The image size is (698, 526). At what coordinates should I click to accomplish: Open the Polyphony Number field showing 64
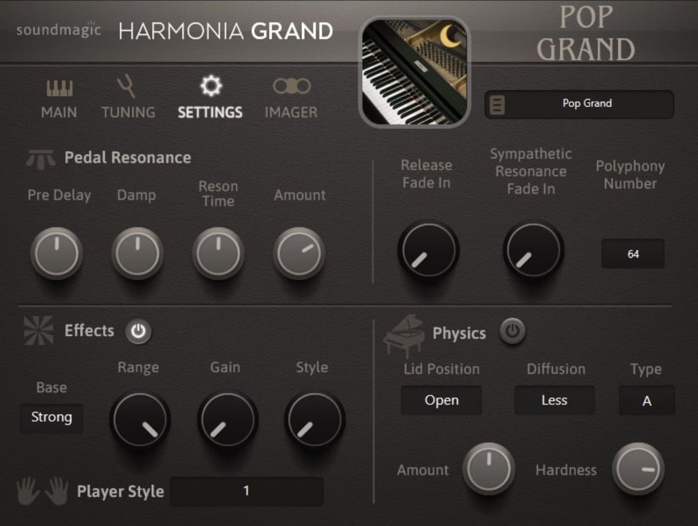pyautogui.click(x=633, y=254)
